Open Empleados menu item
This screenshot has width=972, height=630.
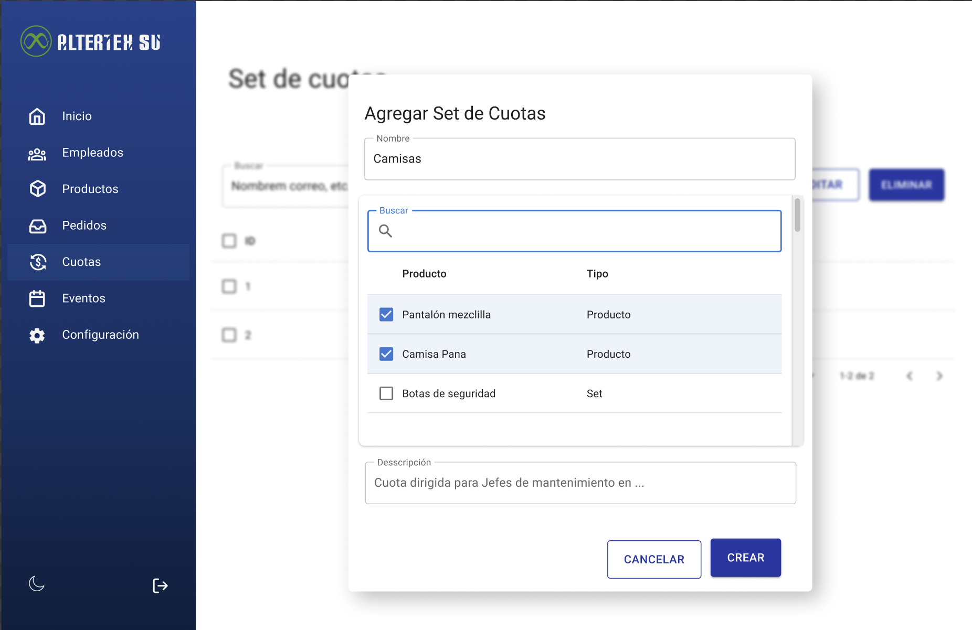99,153
